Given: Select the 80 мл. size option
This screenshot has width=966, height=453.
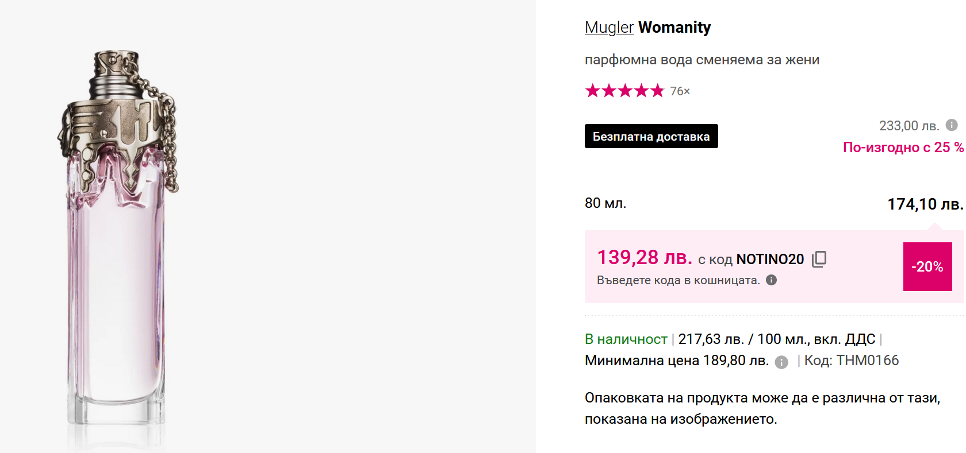Looking at the screenshot, I should tap(605, 203).
